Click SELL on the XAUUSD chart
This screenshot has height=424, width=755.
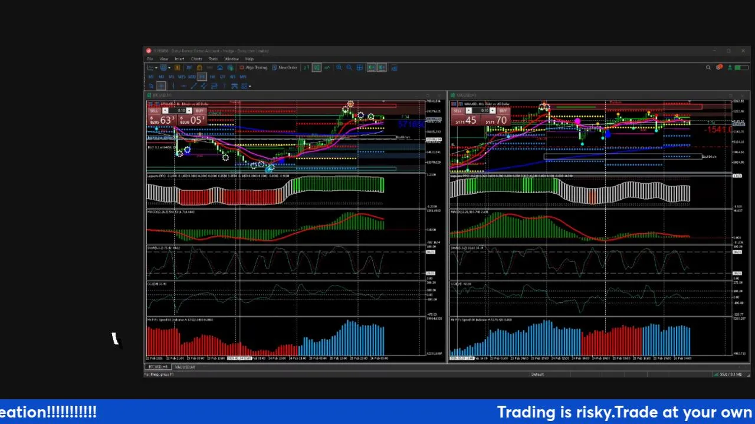[457, 111]
